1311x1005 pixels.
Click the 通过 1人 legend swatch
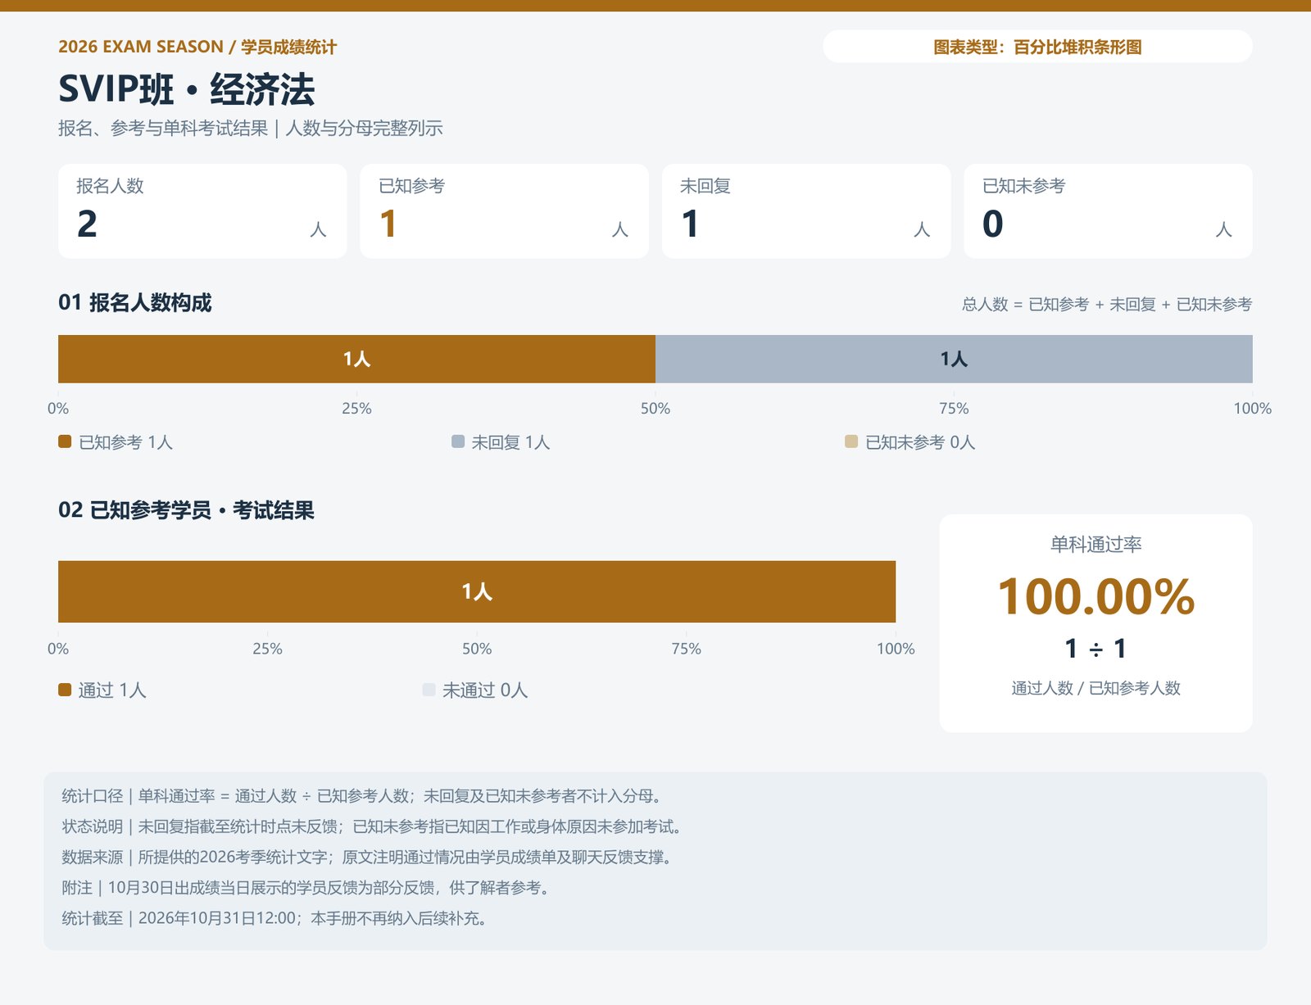(65, 690)
